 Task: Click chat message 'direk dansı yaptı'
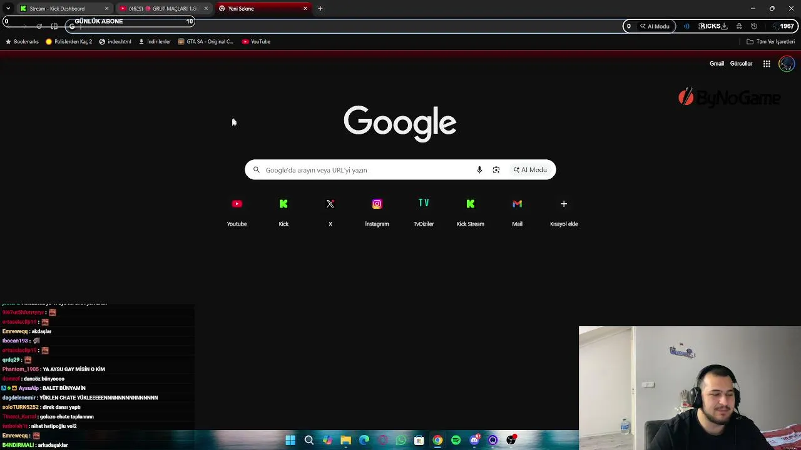tap(62, 407)
